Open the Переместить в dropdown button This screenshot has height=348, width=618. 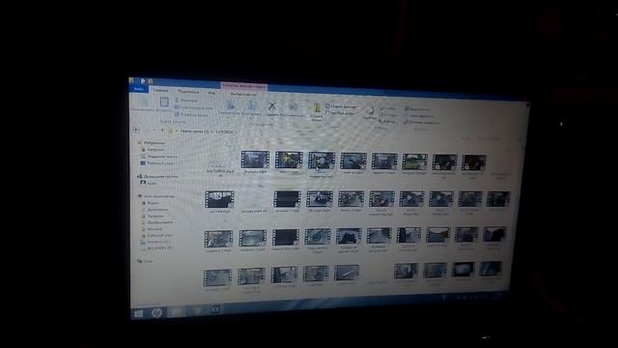point(230,107)
